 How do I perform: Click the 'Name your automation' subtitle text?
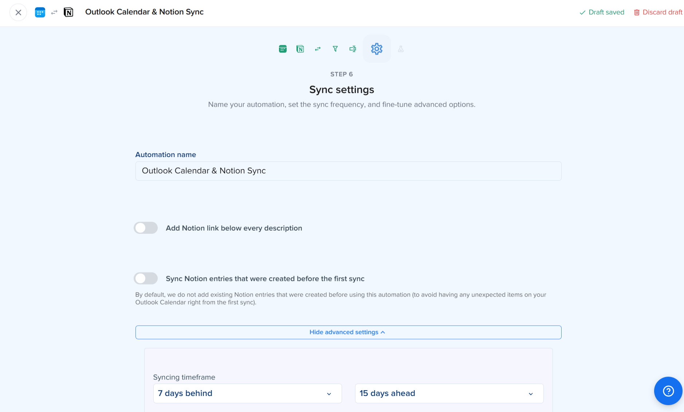coord(342,105)
